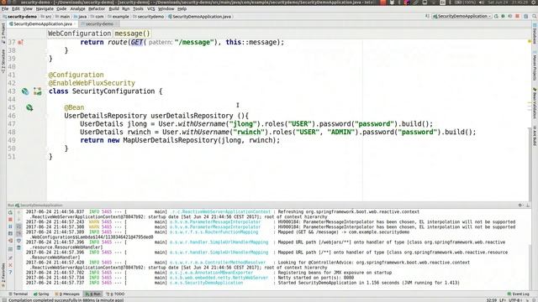Click line number 46 in gutter

(11, 116)
